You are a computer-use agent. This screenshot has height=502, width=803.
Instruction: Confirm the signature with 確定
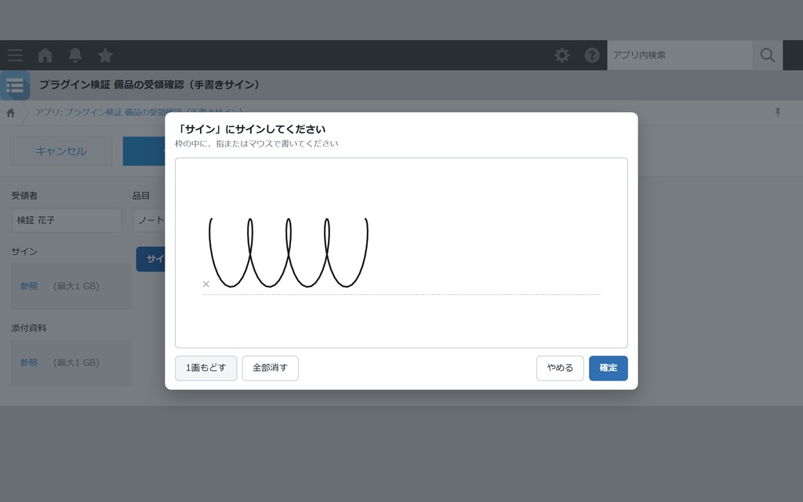tap(609, 369)
